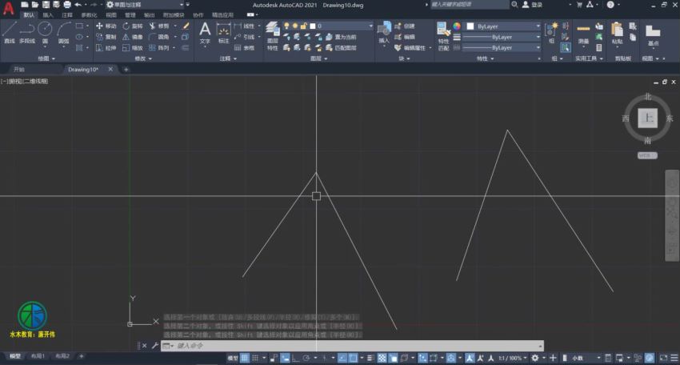The height and width of the screenshot is (365, 680).
Task: Toggle ortho mode in status bar
Action: (x=295, y=358)
